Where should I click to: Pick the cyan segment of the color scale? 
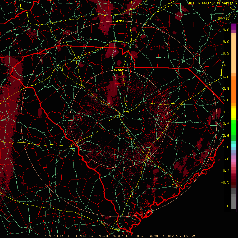(x=234, y=145)
